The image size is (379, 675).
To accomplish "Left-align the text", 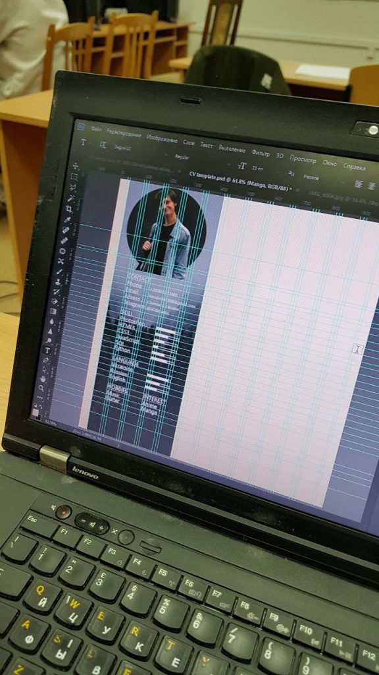I will (x=359, y=184).
